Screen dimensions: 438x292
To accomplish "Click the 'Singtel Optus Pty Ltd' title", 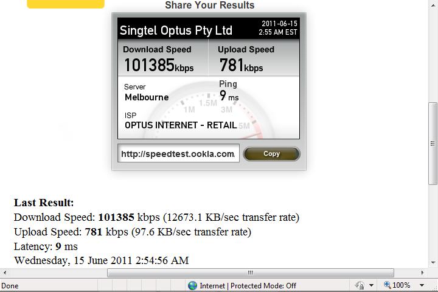I will tap(176, 30).
